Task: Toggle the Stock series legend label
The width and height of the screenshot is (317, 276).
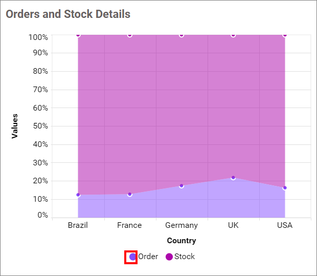Action: tap(185, 257)
